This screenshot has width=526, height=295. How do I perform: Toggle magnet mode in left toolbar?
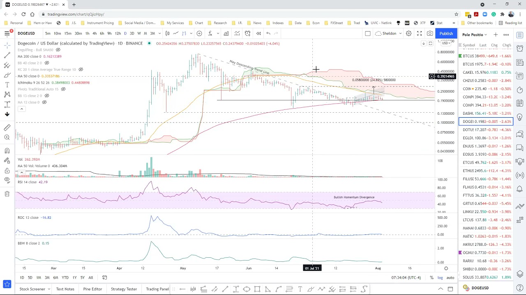point(7,151)
